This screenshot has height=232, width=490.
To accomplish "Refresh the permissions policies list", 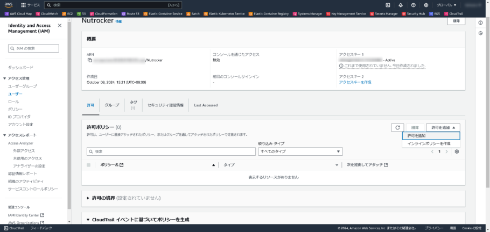I will coord(397,127).
